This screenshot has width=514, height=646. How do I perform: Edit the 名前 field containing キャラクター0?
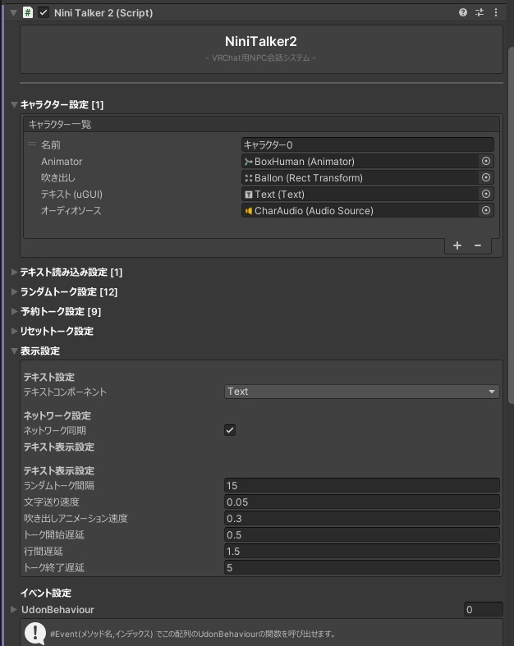coord(367,144)
